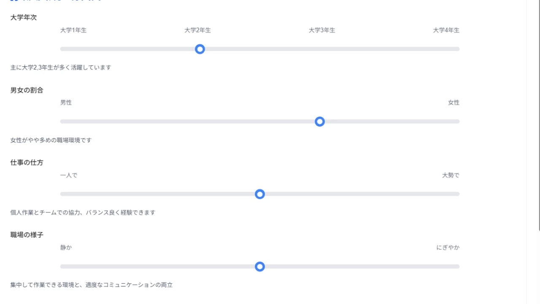Choose the 大学3年生 label
The height and width of the screenshot is (304, 540).
pos(322,30)
